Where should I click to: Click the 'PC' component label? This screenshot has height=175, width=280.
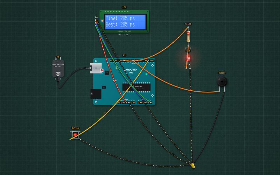point(58,57)
